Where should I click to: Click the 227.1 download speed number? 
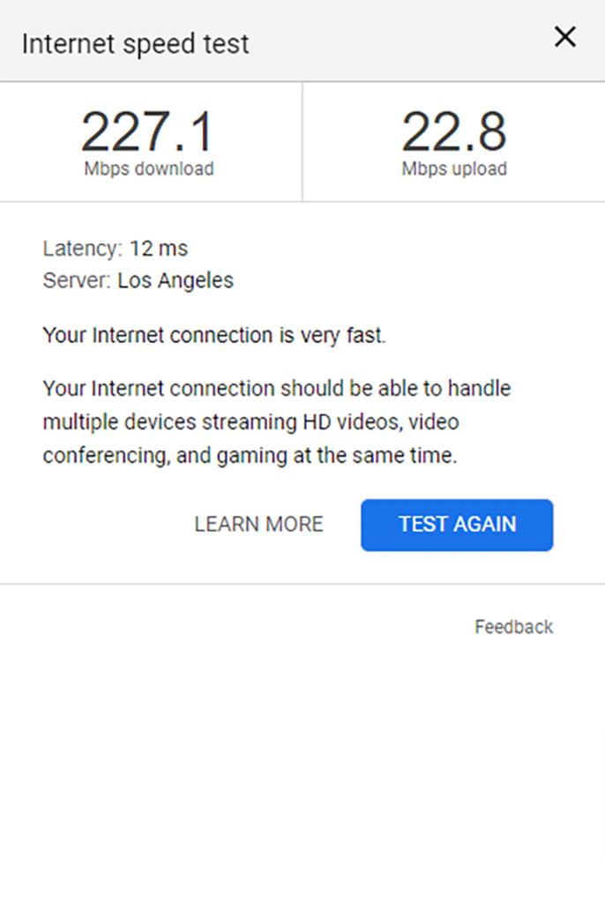(x=147, y=132)
